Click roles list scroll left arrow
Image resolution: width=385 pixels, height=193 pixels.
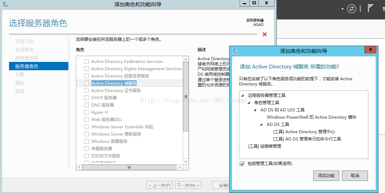79,167
